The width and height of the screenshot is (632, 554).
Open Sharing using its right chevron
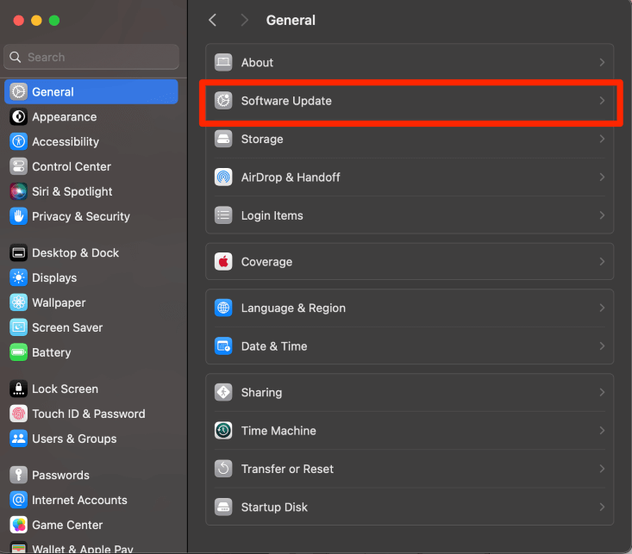click(x=601, y=393)
